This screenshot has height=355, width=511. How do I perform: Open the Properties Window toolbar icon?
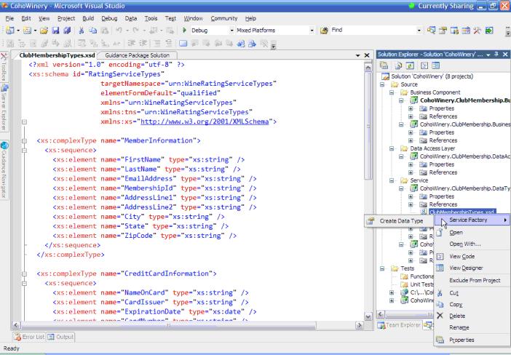pyautogui.click(x=443, y=31)
